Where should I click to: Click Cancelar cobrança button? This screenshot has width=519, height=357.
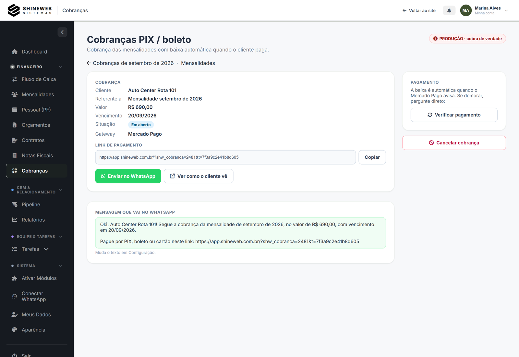click(x=454, y=143)
